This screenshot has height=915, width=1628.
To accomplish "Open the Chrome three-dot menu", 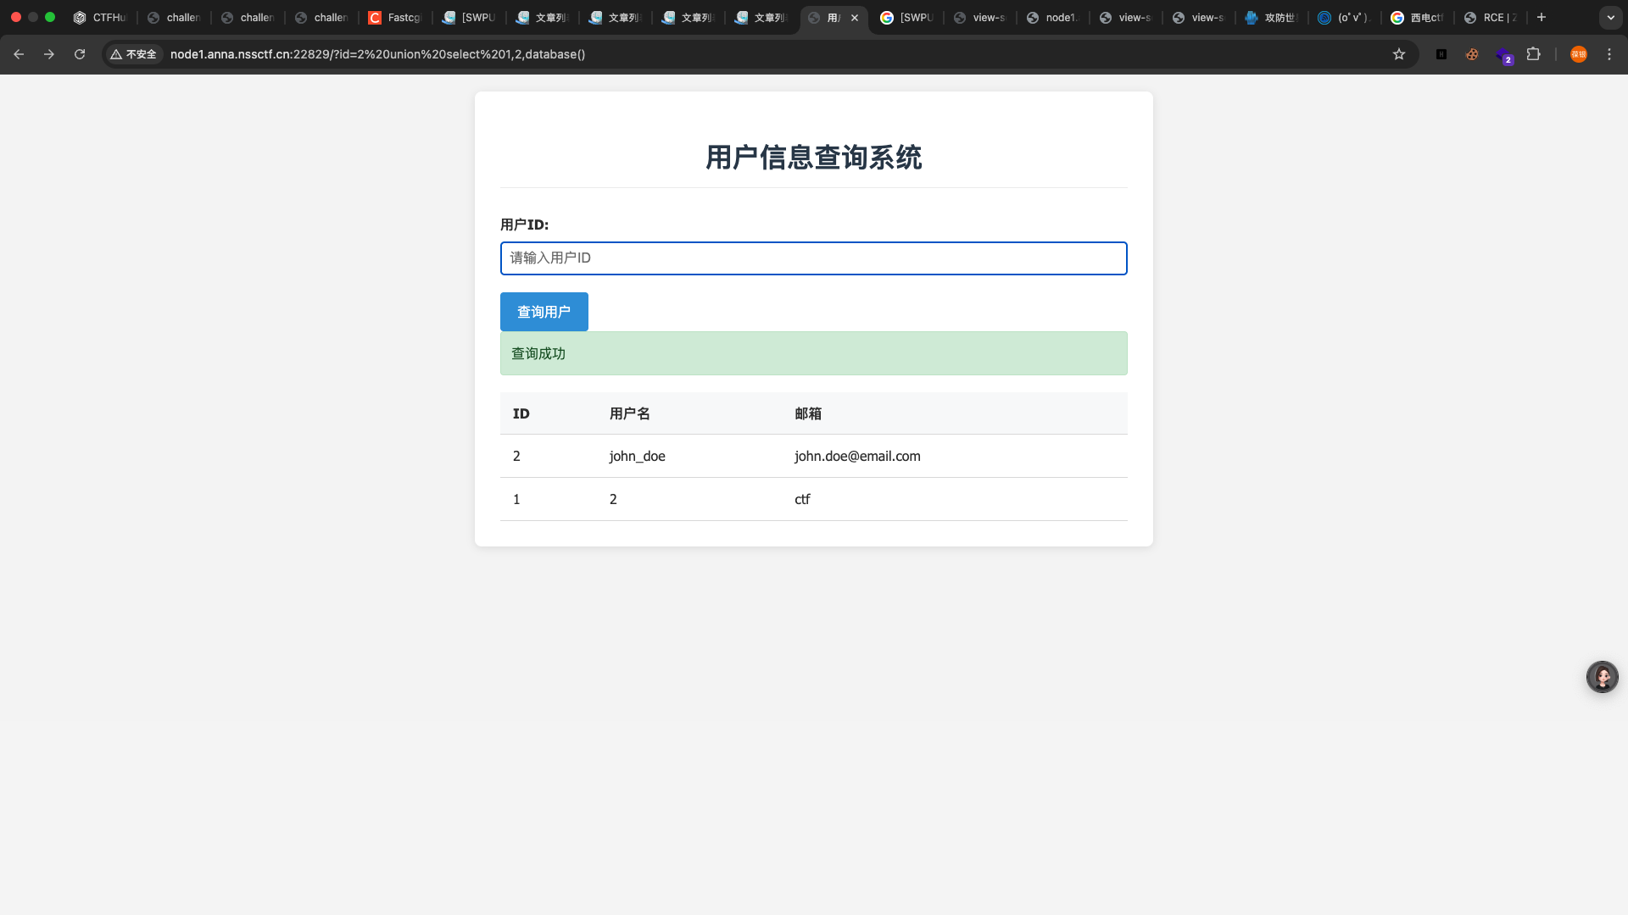I will 1609,54.
